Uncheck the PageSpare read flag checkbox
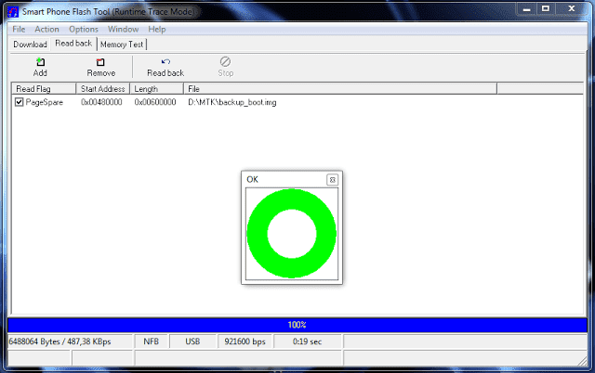 click(x=19, y=102)
